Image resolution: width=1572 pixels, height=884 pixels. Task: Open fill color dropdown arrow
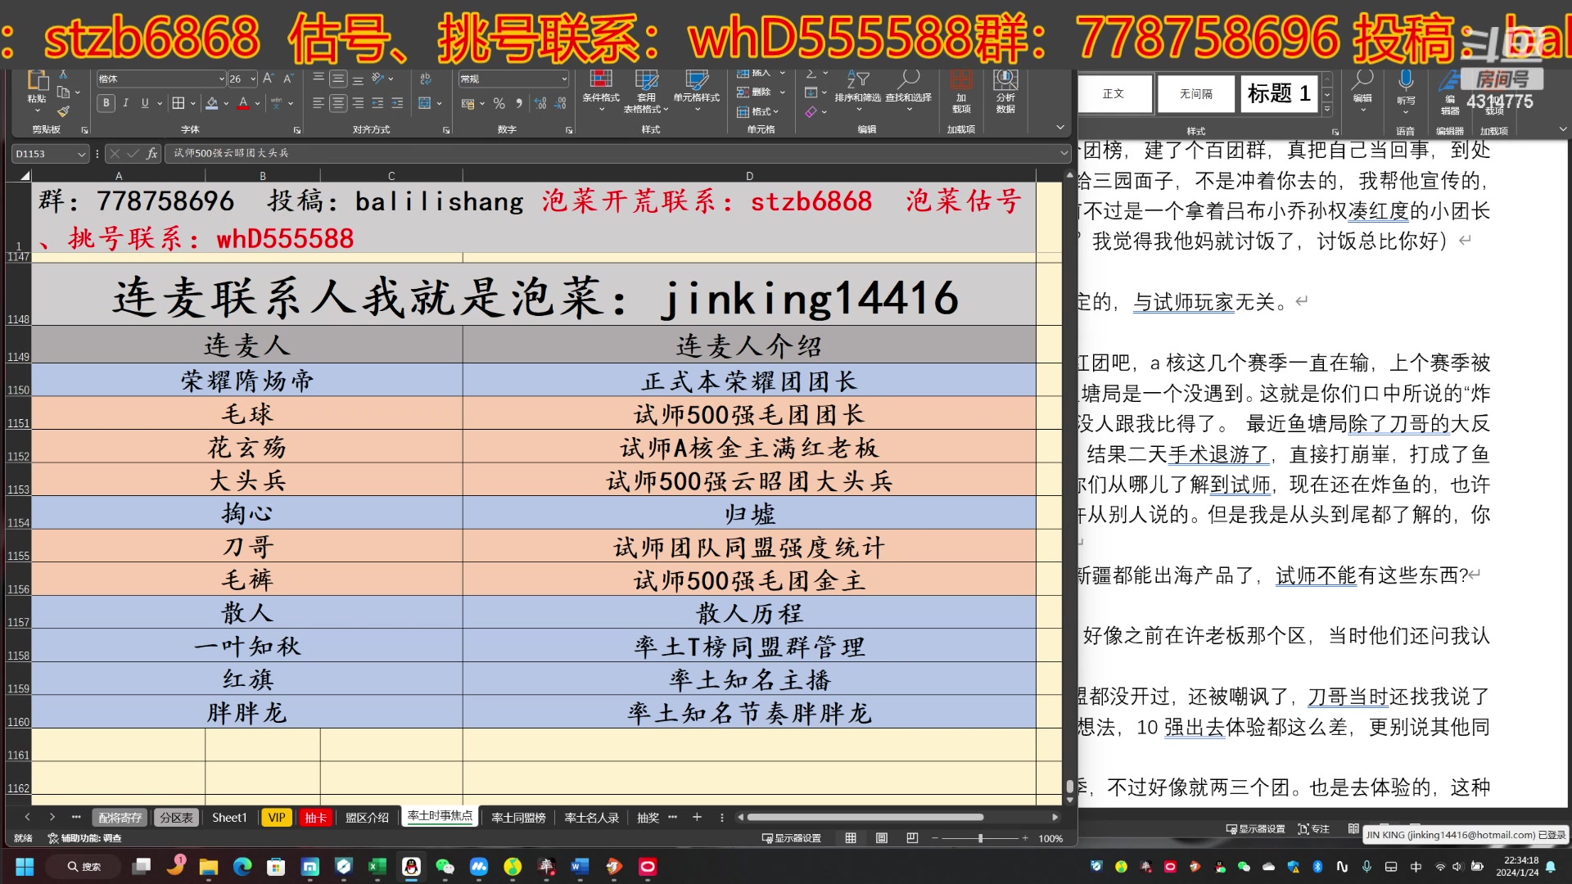click(226, 104)
